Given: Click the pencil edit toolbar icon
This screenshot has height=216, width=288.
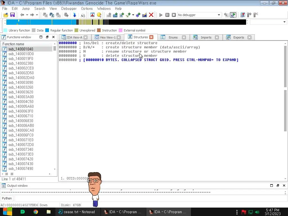Looking at the screenshot, I should [145, 15].
